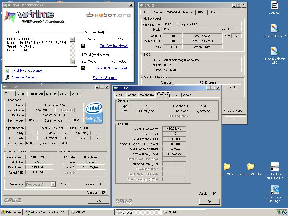This screenshot has width=288, height=216.
Task: Click the 32M Best Score 67,672 sec
Action: pos(119,39)
